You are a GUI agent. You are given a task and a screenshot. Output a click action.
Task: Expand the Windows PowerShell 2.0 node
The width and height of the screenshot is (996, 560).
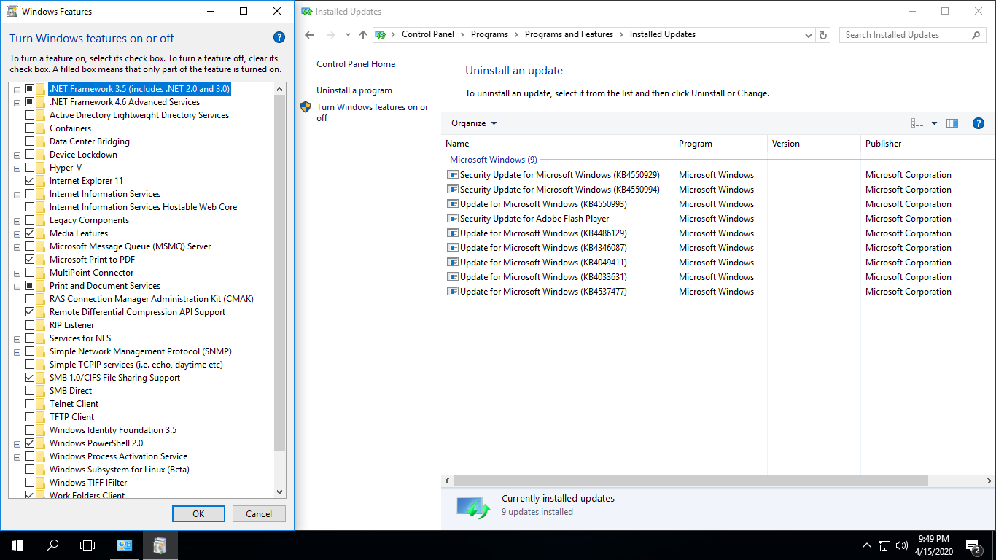point(17,444)
